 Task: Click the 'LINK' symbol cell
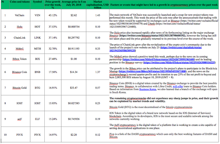click(x=37, y=38)
